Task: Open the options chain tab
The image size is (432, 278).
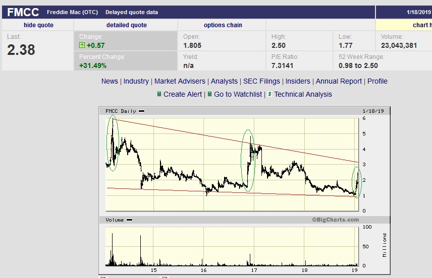Action: (223, 25)
